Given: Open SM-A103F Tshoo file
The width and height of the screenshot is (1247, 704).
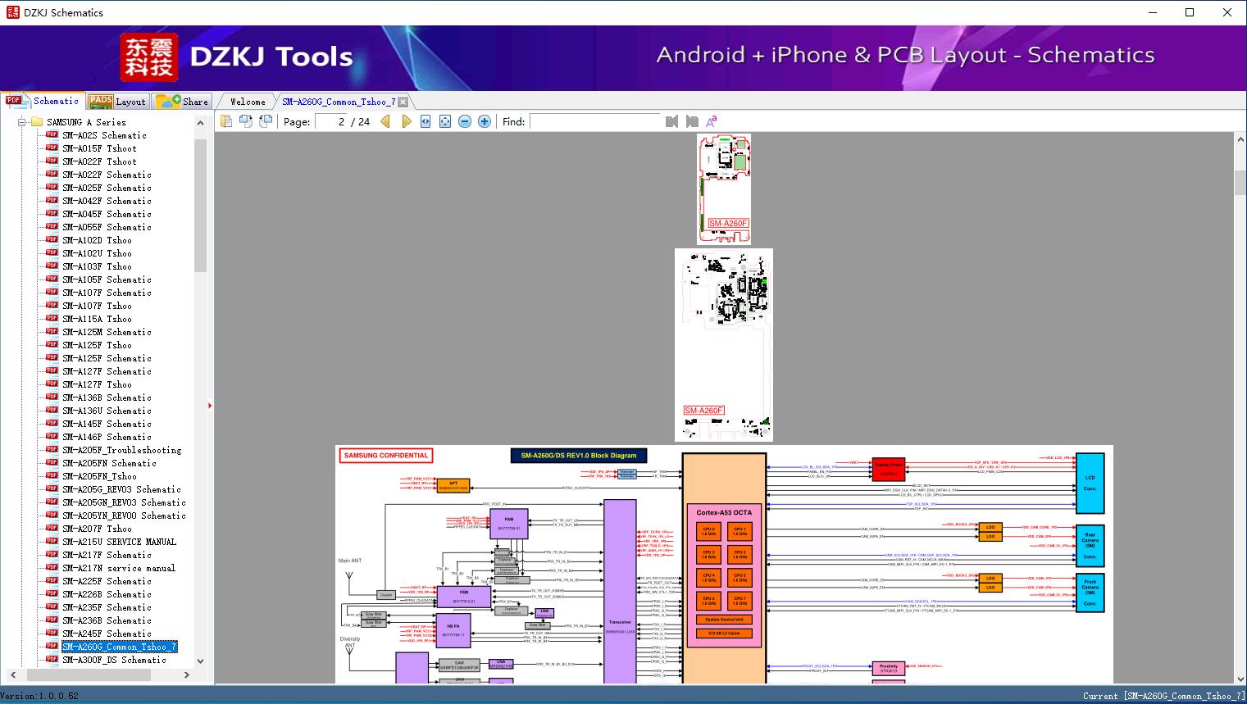Looking at the screenshot, I should pos(97,266).
